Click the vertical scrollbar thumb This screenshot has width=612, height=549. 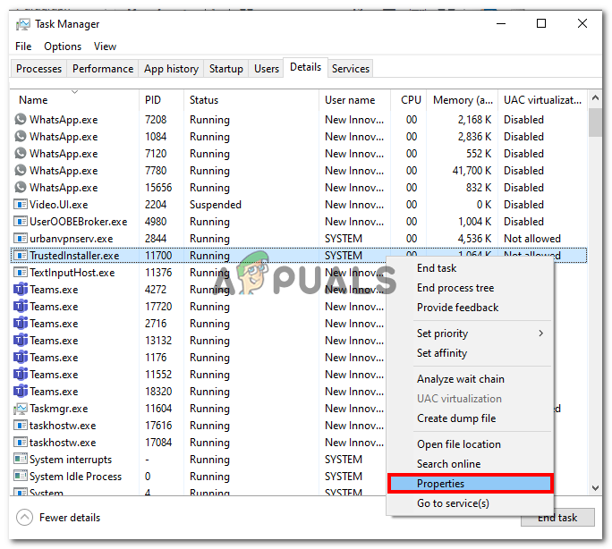pos(595,122)
